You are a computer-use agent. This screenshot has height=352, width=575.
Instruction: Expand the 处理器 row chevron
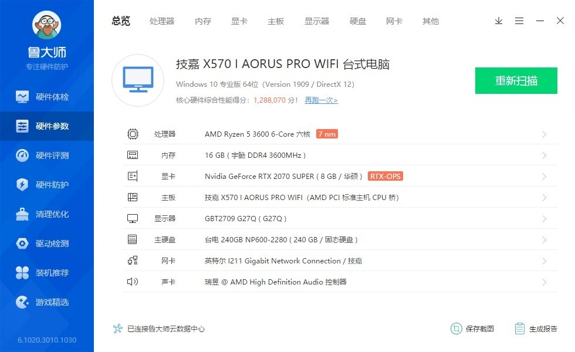(x=544, y=134)
